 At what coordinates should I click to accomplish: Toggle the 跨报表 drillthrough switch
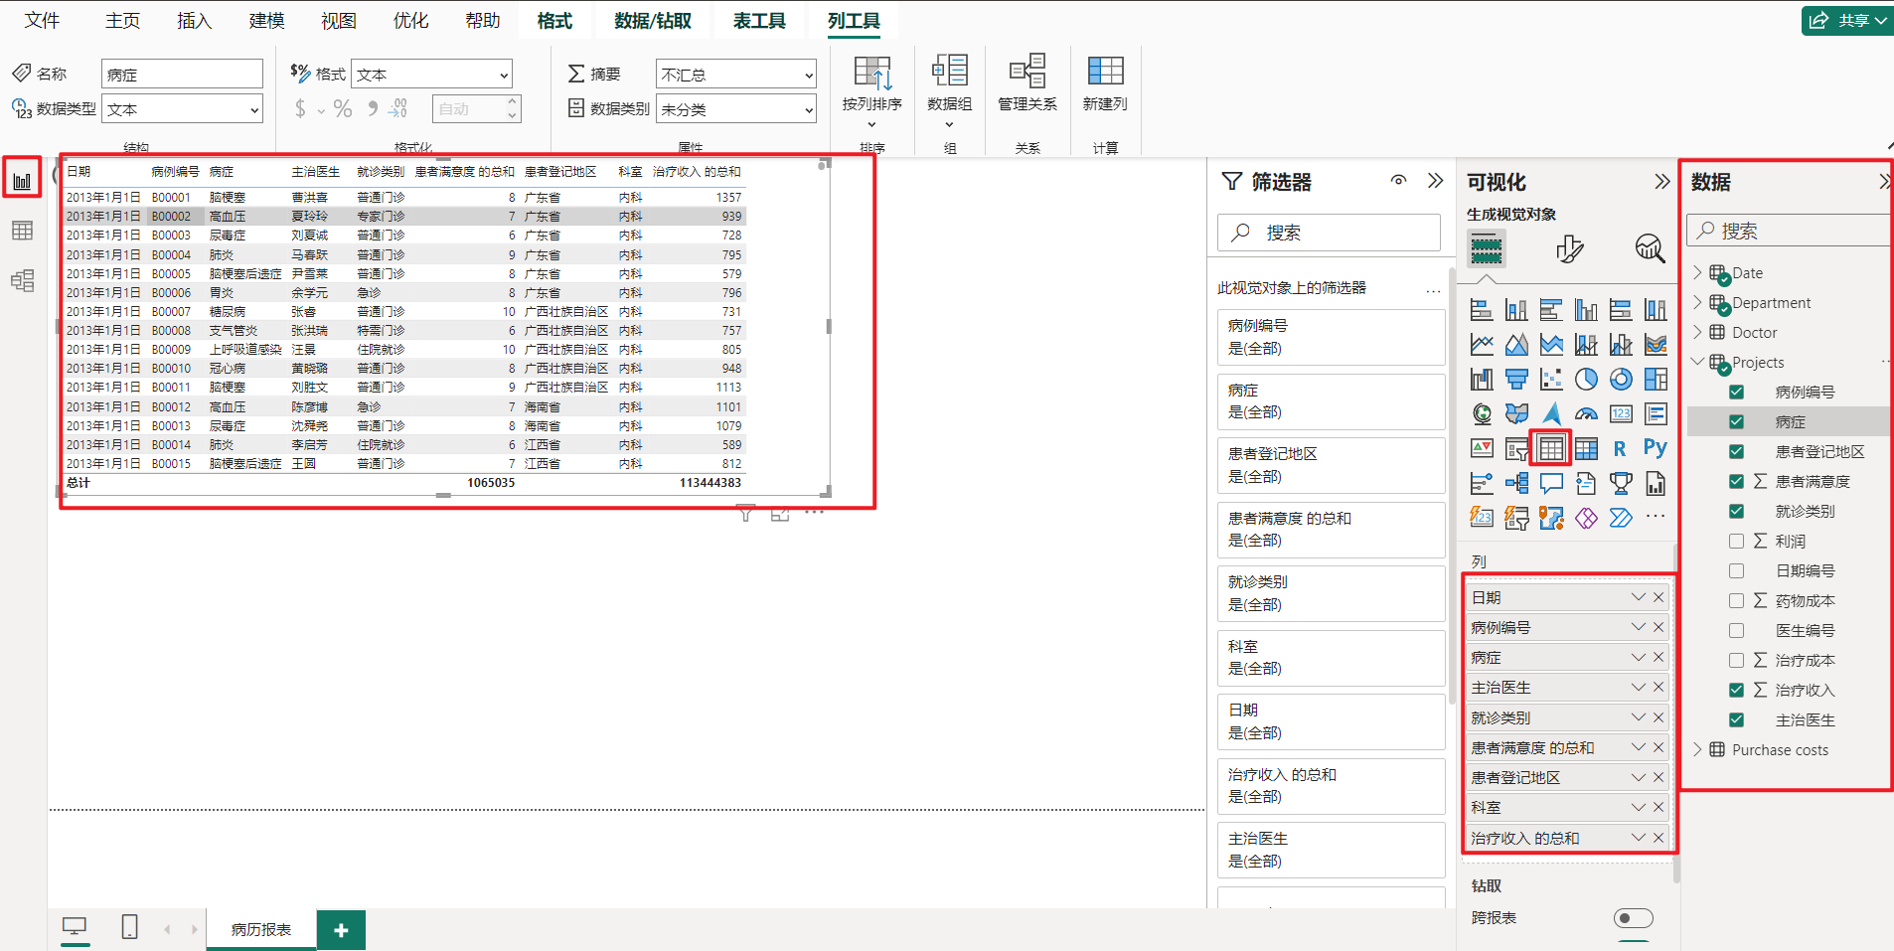click(1633, 917)
